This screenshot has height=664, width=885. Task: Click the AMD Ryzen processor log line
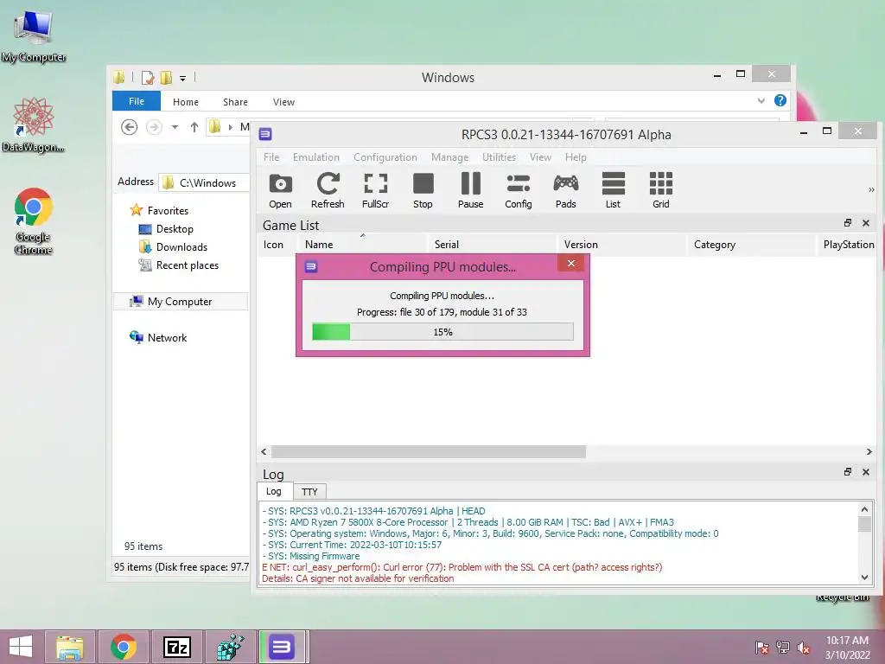click(x=468, y=522)
